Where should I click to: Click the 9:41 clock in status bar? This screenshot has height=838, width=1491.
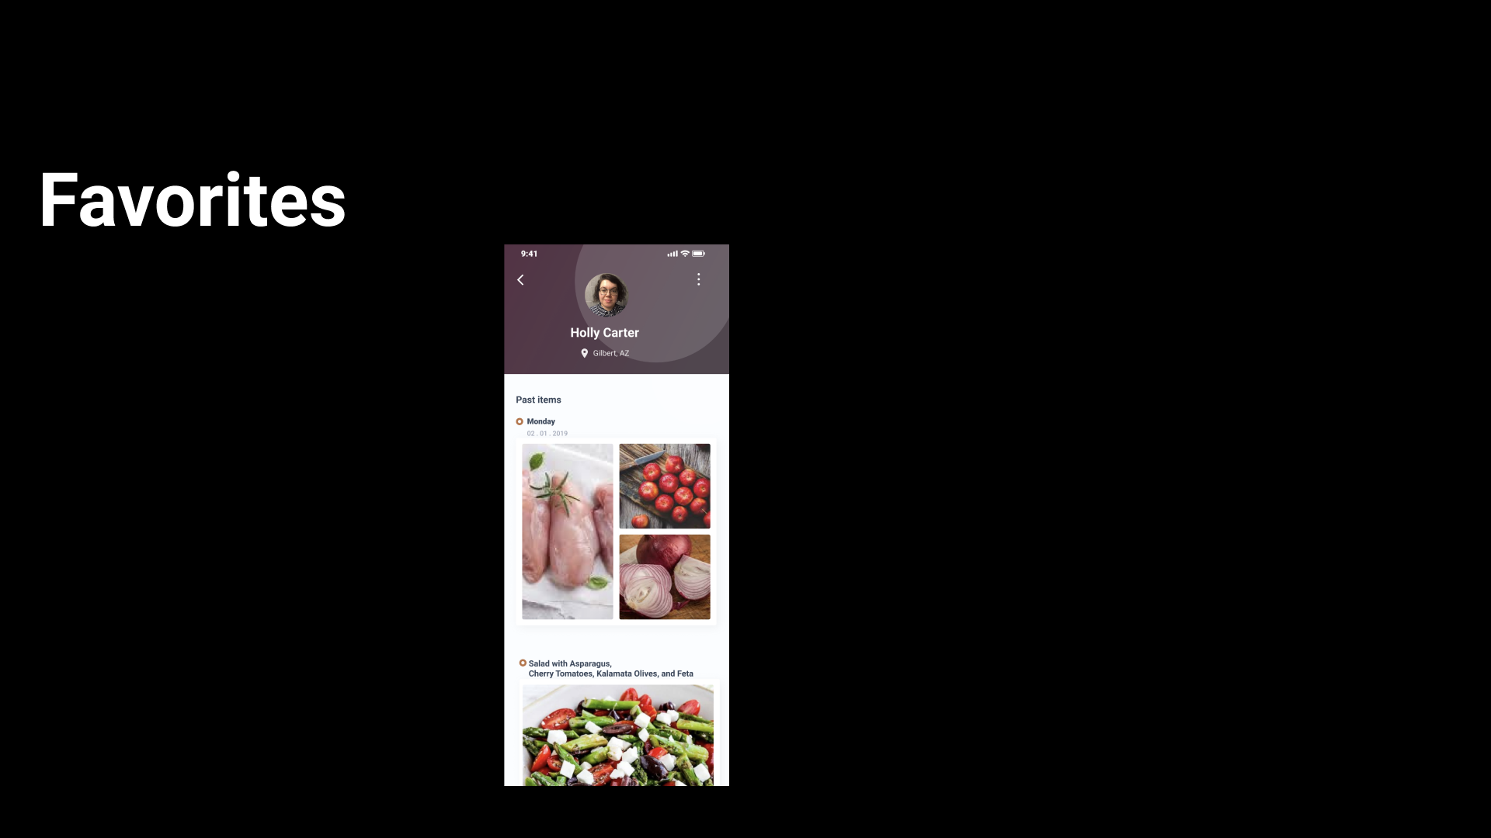point(529,254)
